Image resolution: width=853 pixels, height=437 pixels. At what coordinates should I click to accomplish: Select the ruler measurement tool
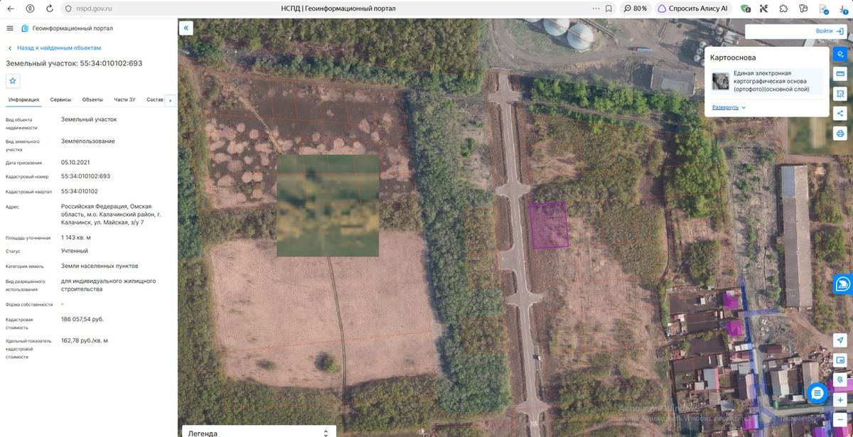(840, 74)
